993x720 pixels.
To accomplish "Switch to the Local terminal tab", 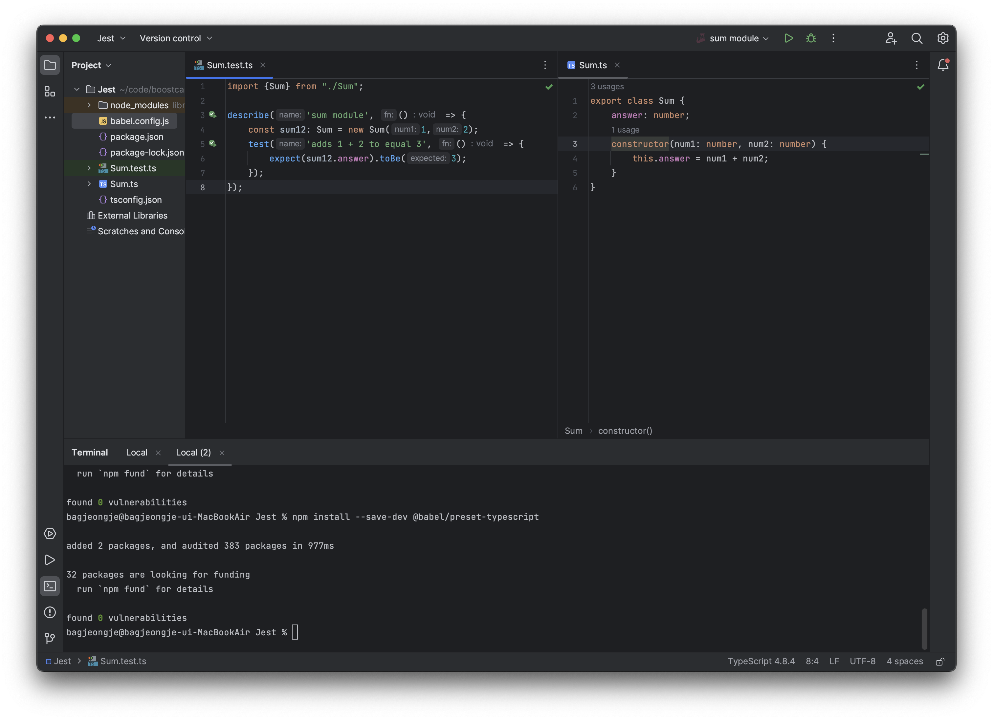I will coord(137,452).
